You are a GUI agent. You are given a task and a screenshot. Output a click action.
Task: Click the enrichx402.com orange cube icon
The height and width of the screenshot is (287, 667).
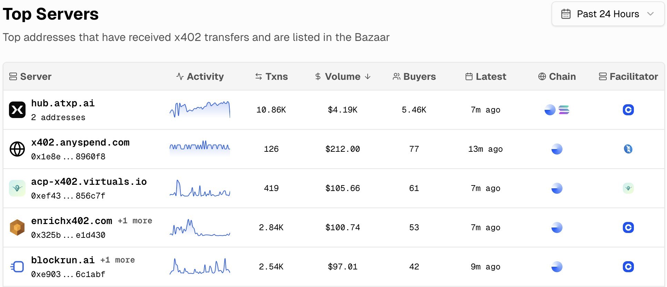coord(17,227)
